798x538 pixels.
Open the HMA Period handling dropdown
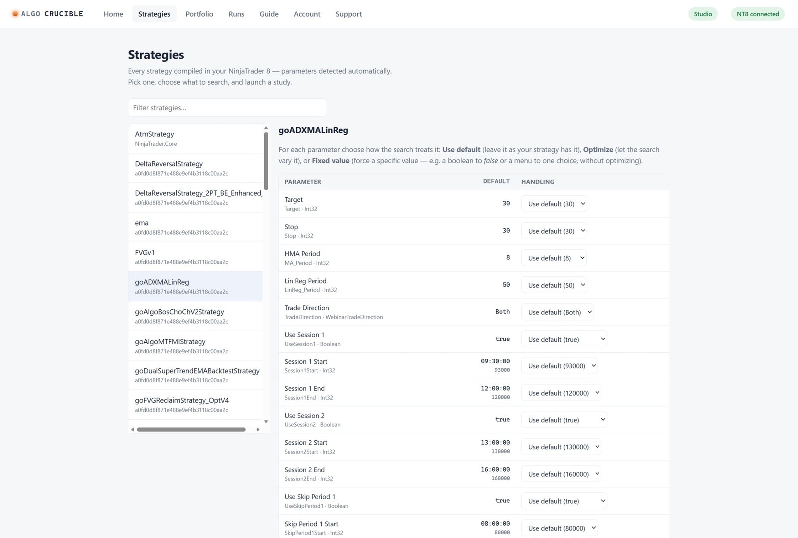[x=554, y=258]
